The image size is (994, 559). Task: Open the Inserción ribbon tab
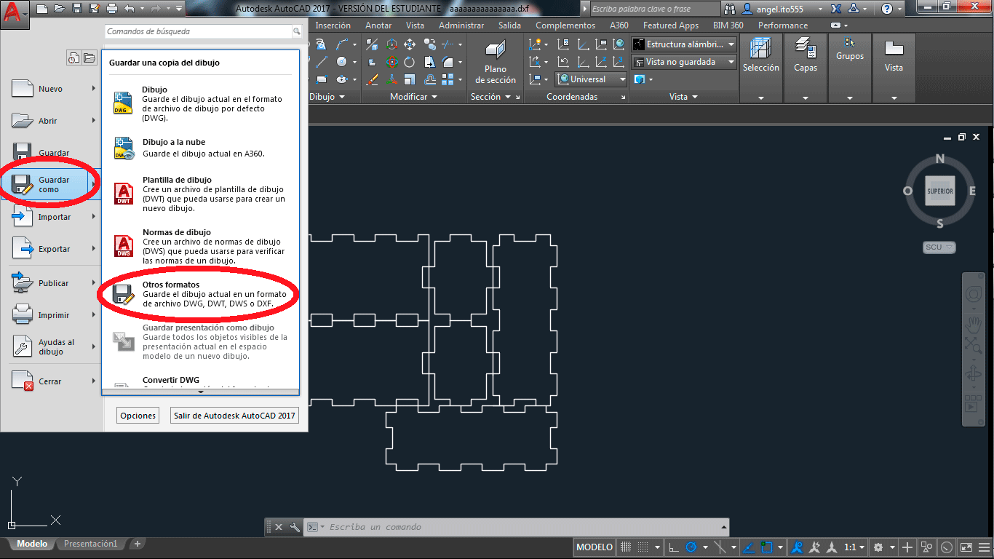coord(333,25)
